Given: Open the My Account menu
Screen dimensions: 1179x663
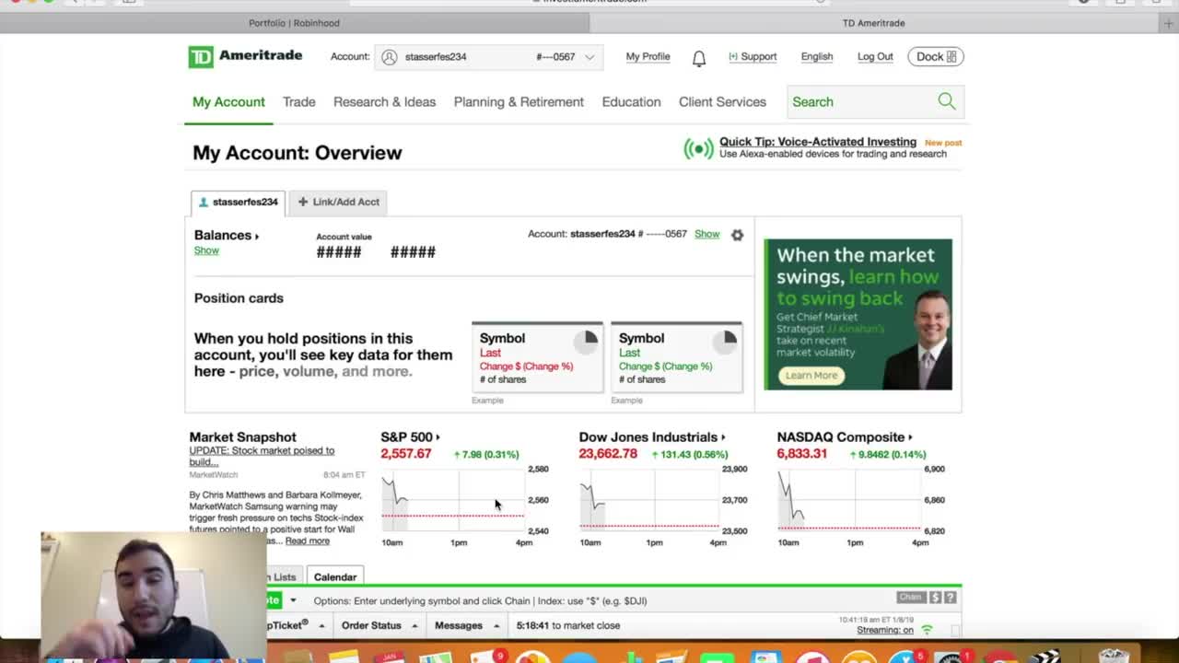Looking at the screenshot, I should (228, 102).
